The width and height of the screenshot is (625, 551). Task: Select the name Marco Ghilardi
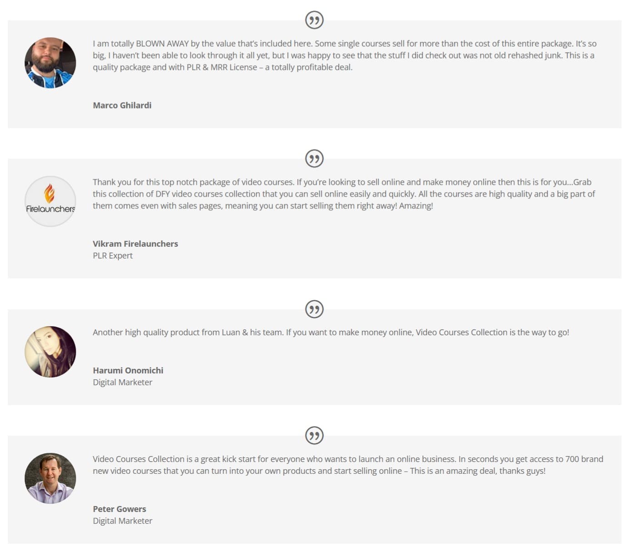click(122, 105)
